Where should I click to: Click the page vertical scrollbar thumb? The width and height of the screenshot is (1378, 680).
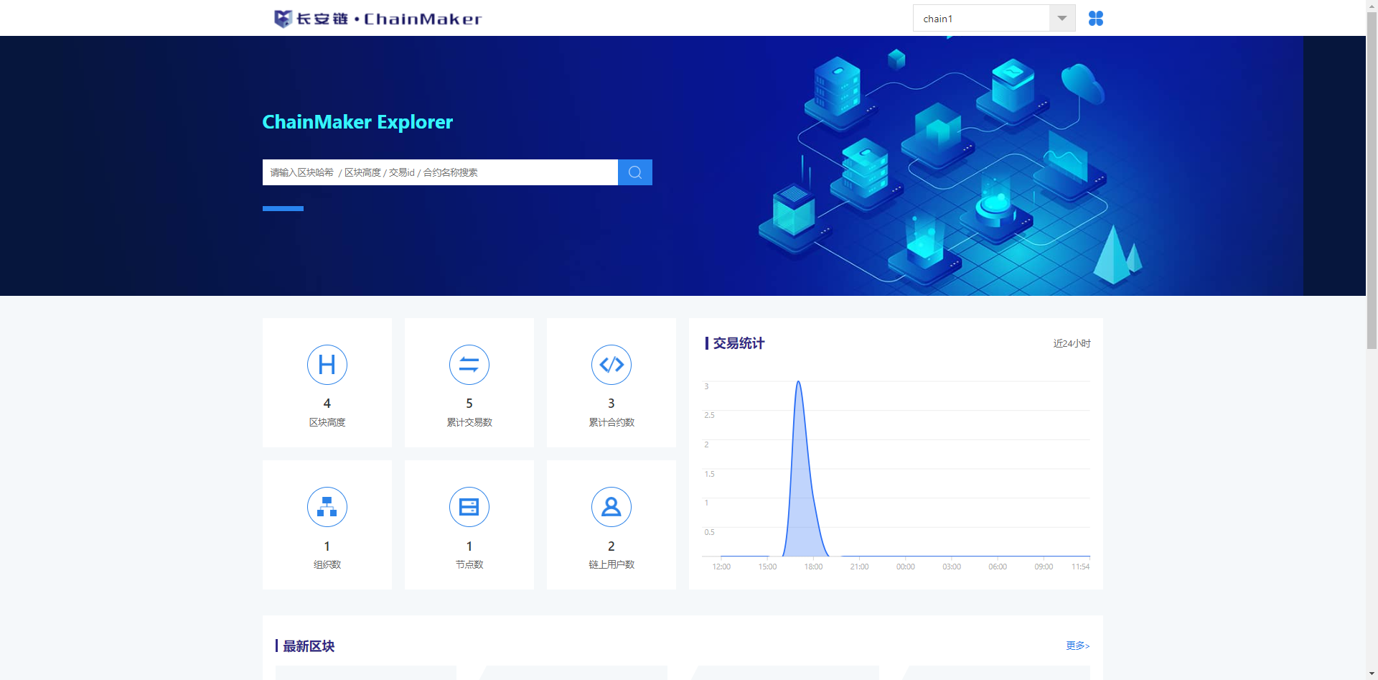(1372, 180)
